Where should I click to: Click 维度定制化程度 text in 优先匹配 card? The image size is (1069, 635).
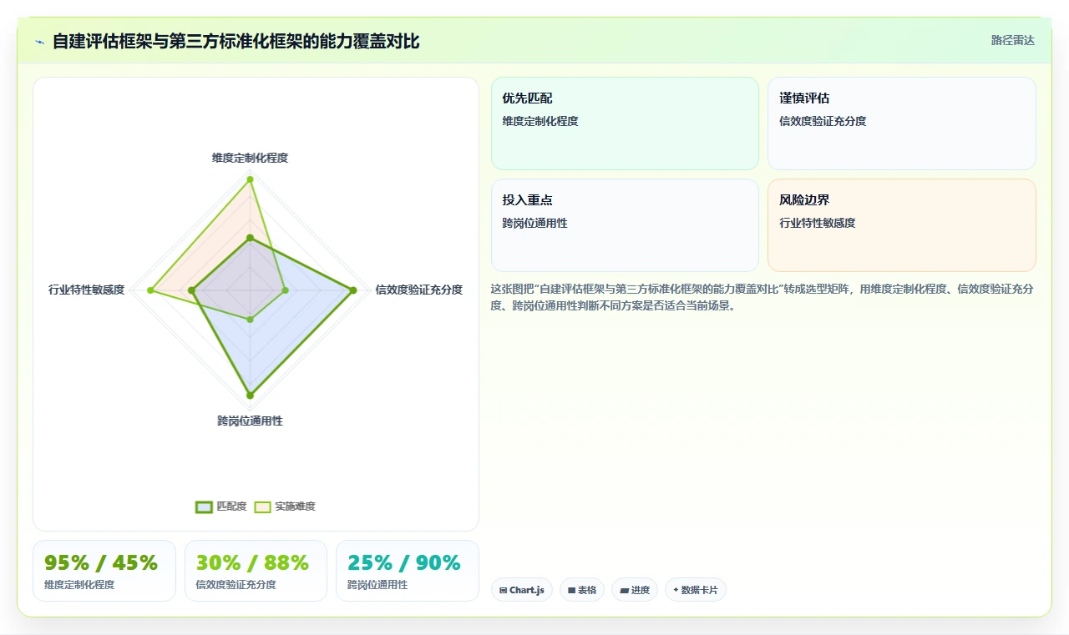[540, 121]
